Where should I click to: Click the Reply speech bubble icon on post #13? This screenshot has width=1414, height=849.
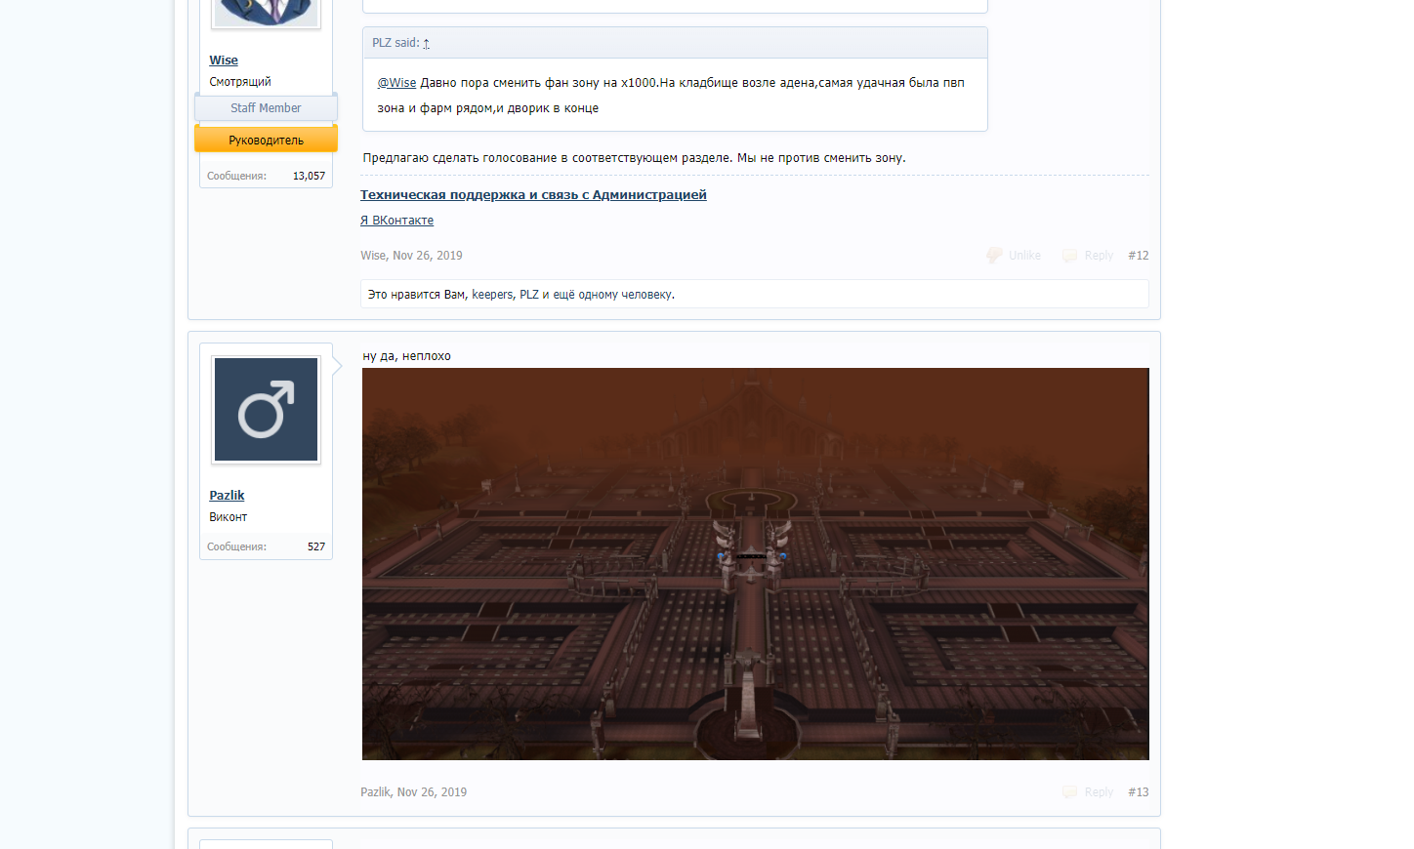[1070, 792]
